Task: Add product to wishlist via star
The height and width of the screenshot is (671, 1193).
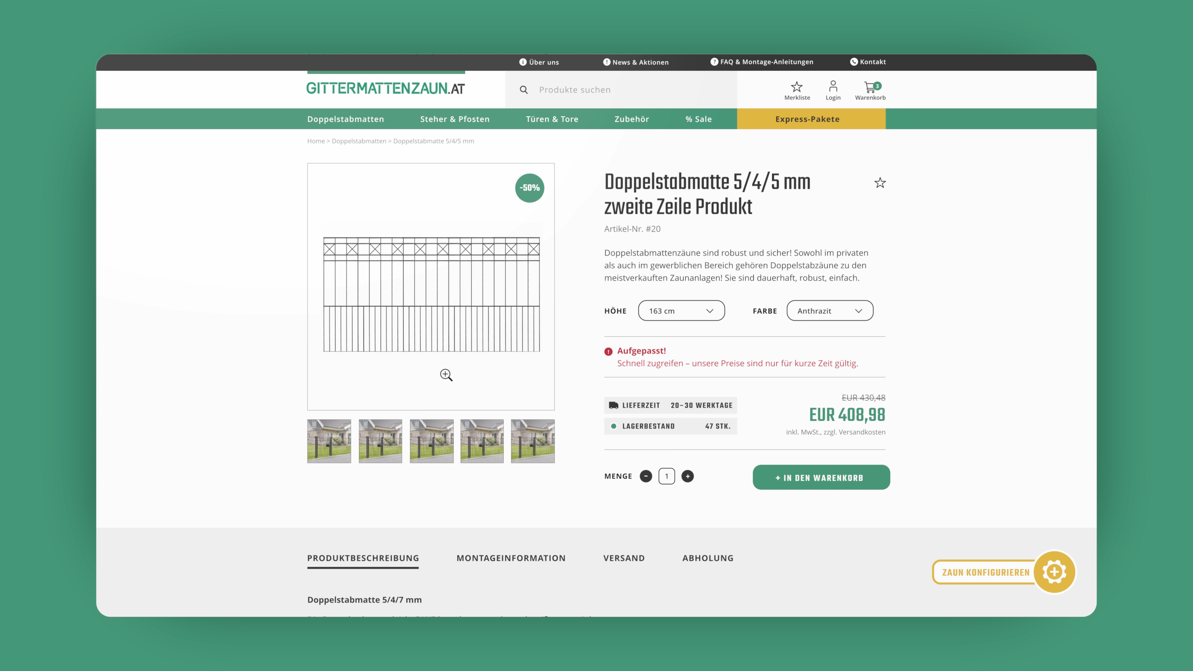Action: (x=880, y=183)
